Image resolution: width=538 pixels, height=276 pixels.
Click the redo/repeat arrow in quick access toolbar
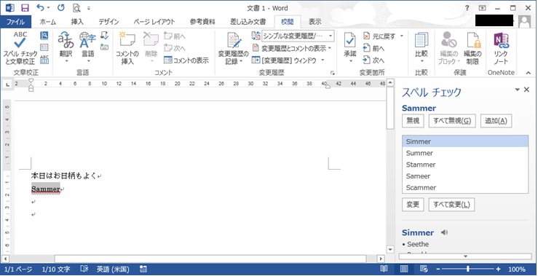61,8
